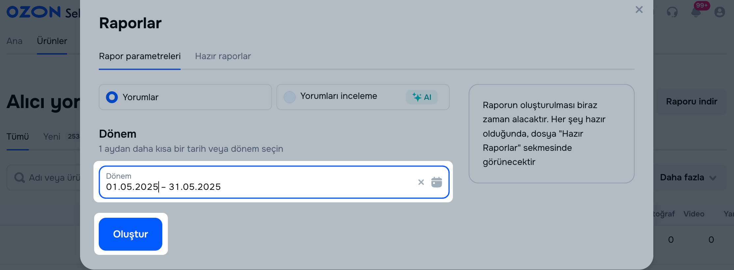Click the AI sparkle badge
734x270 pixels.
point(422,97)
